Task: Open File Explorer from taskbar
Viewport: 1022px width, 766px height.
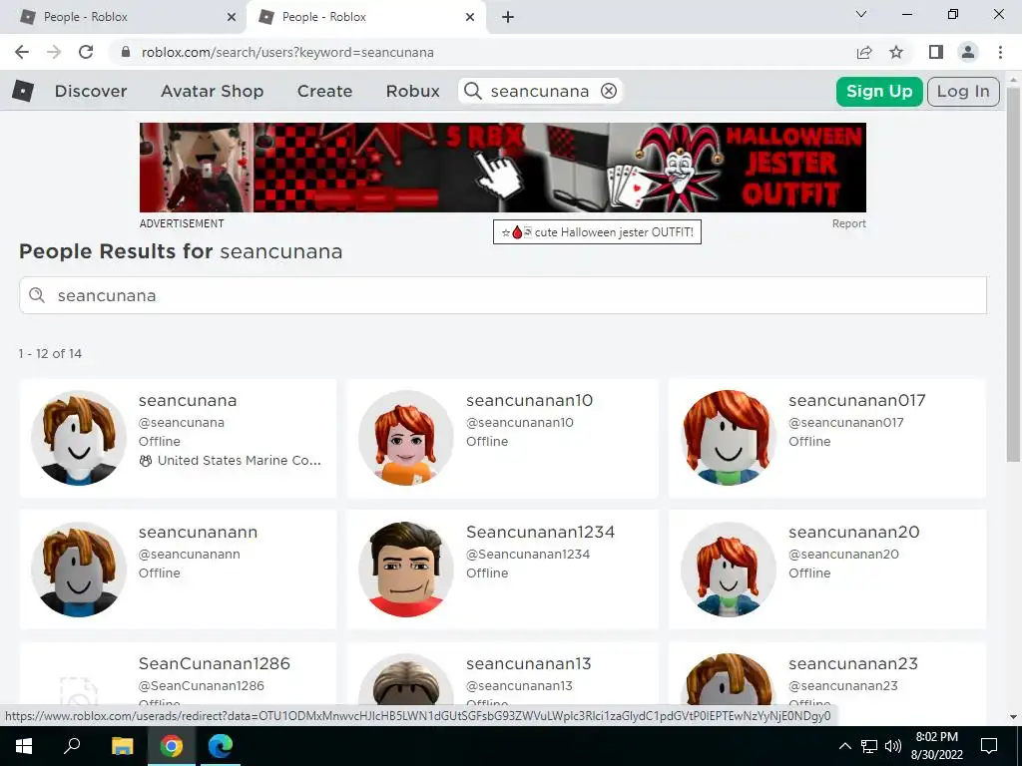Action: [122, 746]
